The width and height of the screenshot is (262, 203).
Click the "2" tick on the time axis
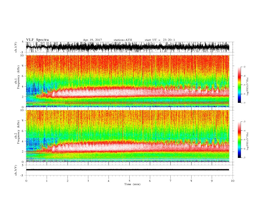pos(67,181)
